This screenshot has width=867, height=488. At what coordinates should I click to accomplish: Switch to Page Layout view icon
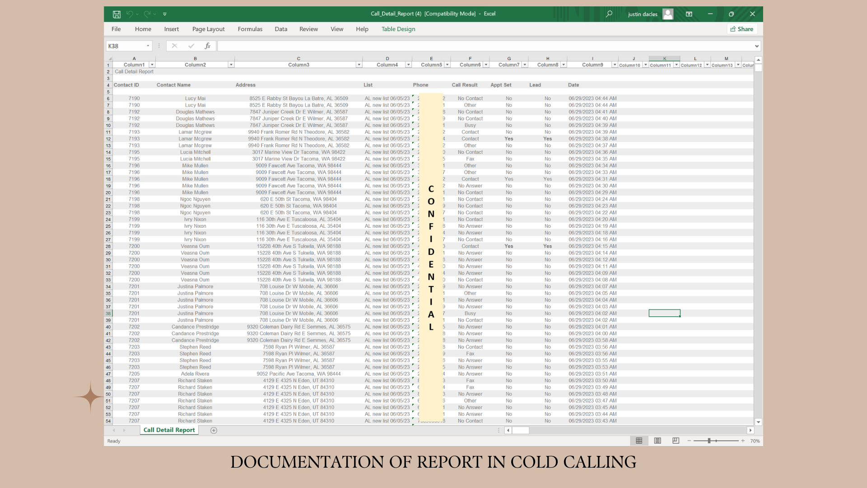tap(657, 441)
